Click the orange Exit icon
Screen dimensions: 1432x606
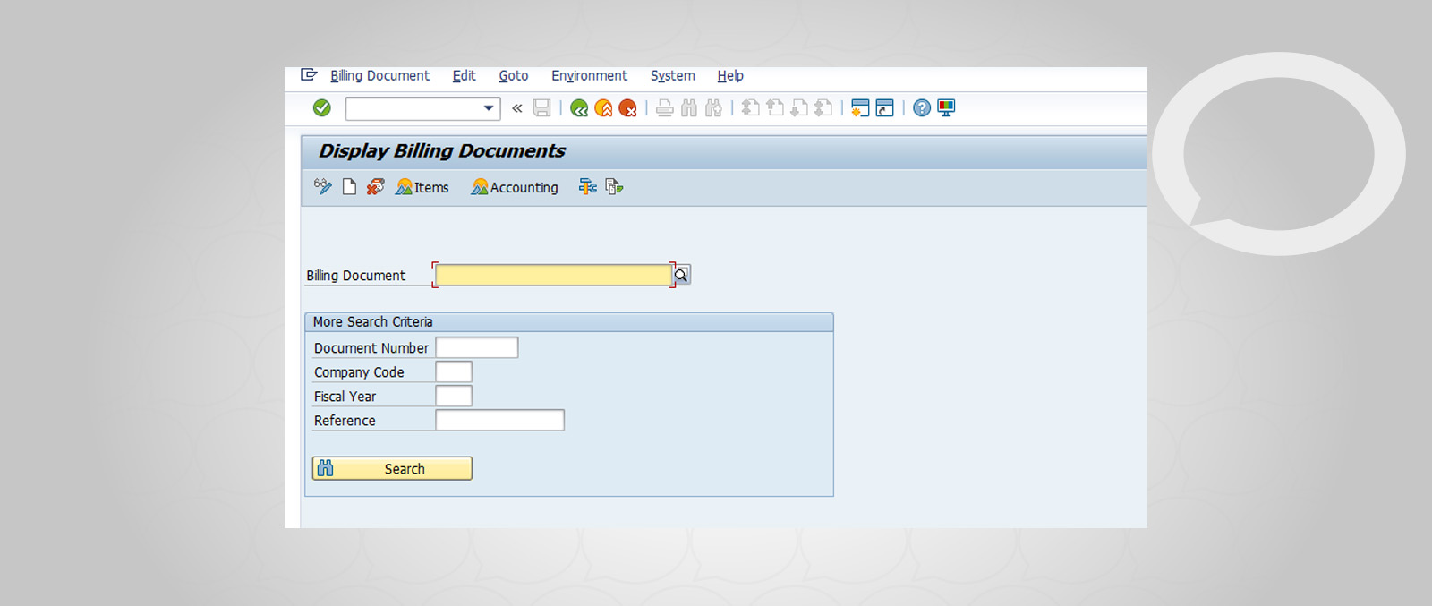point(603,108)
